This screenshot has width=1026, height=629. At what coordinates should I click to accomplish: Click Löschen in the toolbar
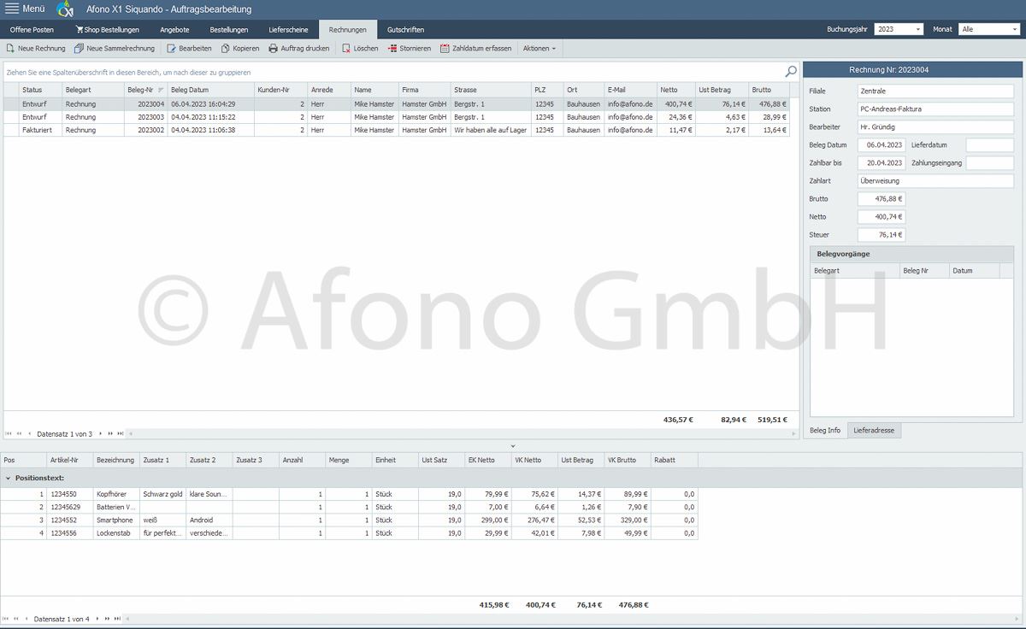[x=359, y=49]
